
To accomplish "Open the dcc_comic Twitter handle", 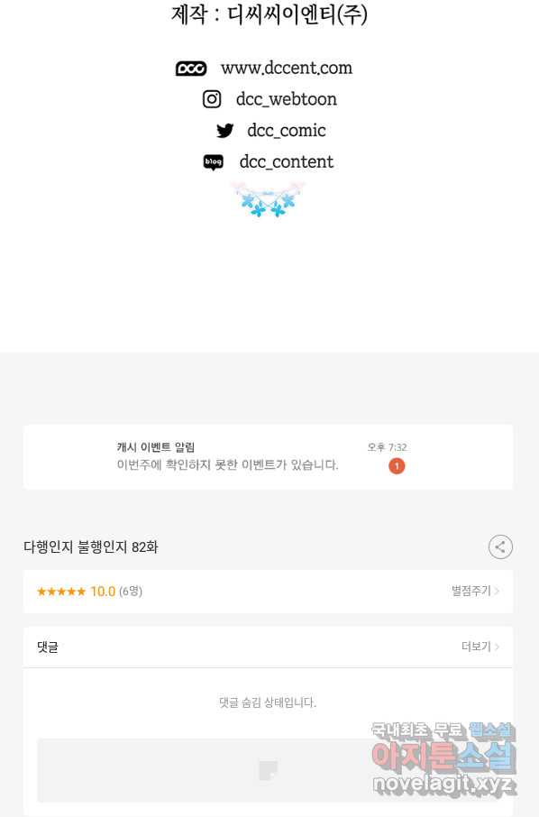I will point(287,130).
